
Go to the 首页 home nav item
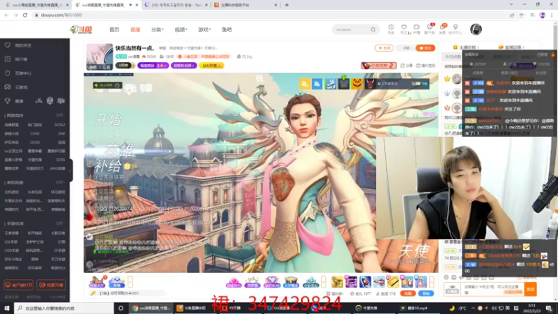(x=114, y=29)
